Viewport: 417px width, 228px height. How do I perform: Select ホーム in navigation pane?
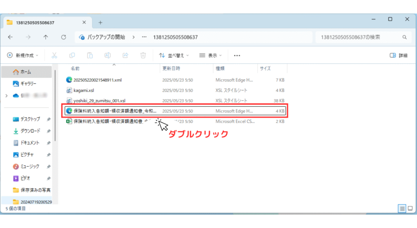pyautogui.click(x=26, y=72)
